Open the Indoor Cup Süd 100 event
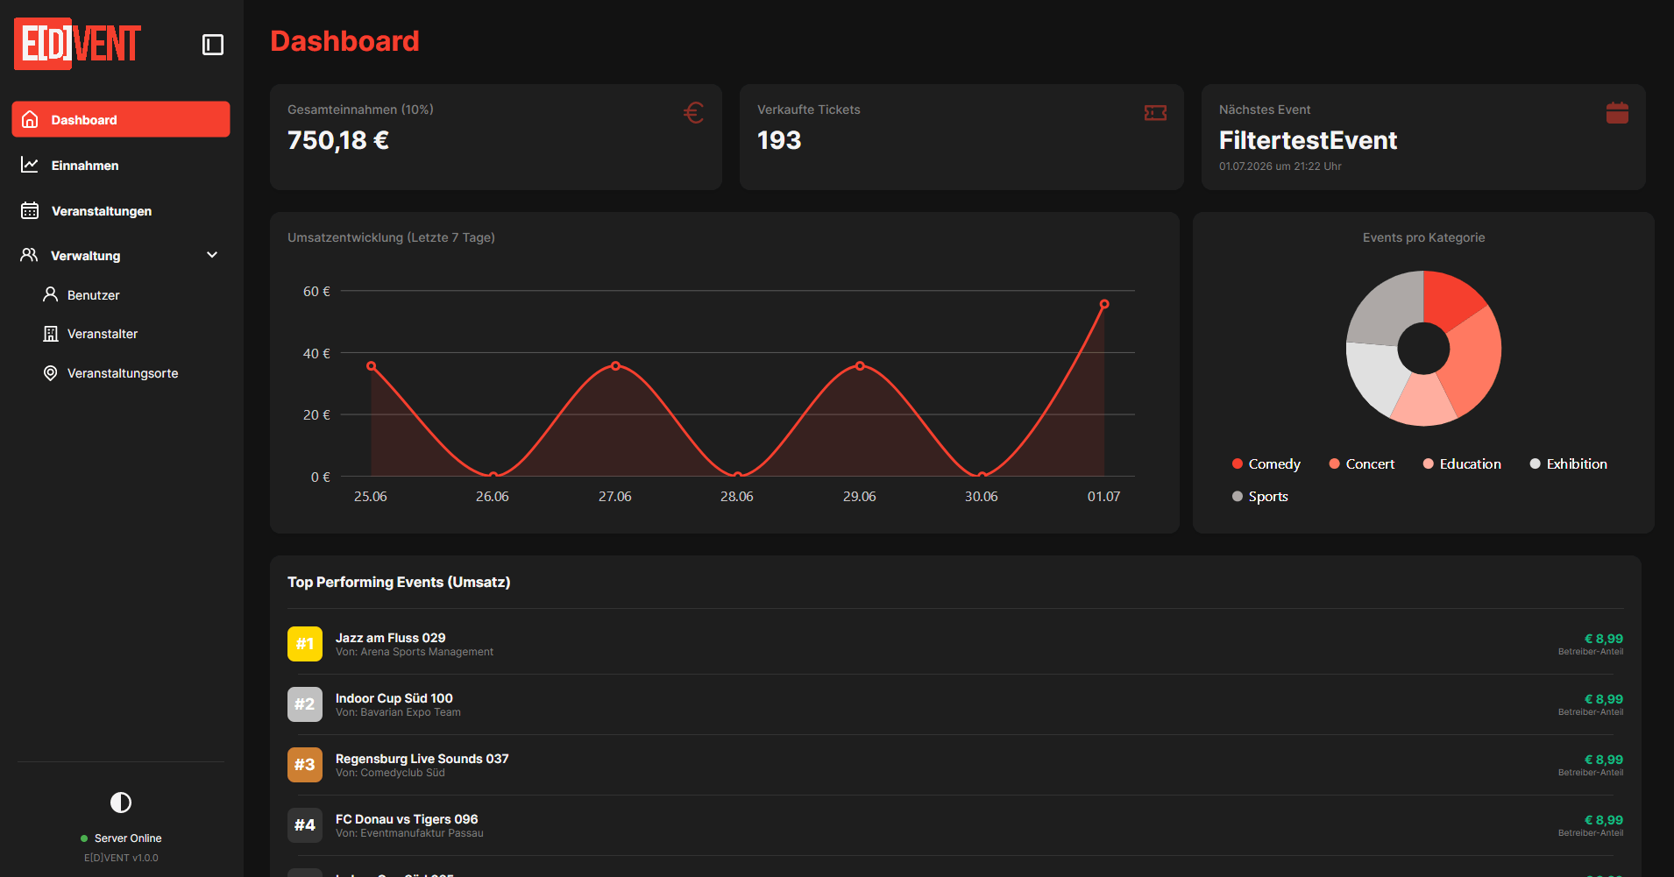Image resolution: width=1674 pixels, height=877 pixels. tap(394, 698)
